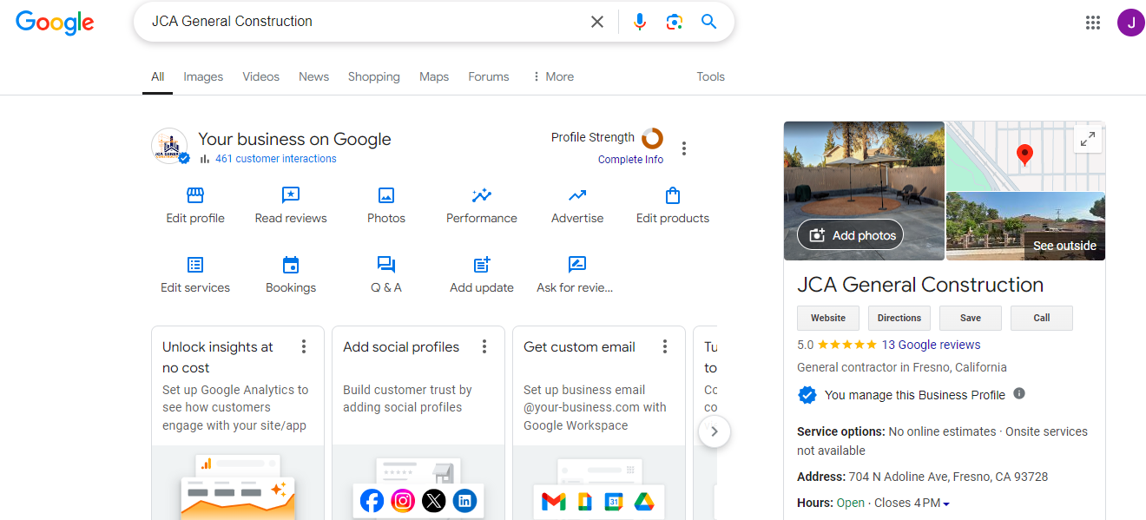
Task: Click See outside street view thumbnail
Action: (1025, 226)
